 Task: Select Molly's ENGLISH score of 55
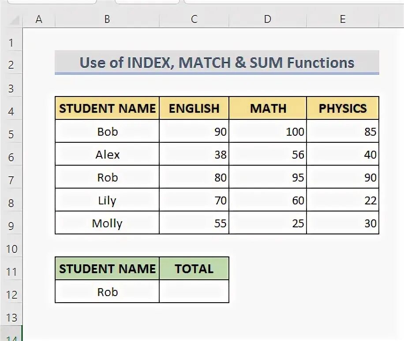[x=194, y=223]
